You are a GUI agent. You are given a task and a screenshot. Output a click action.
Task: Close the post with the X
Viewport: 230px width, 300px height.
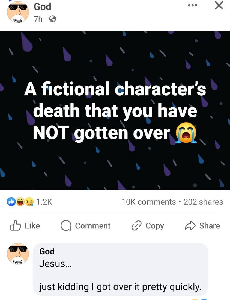219,5
